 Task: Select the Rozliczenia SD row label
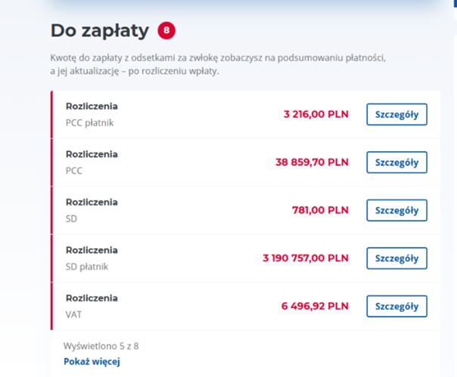92,210
